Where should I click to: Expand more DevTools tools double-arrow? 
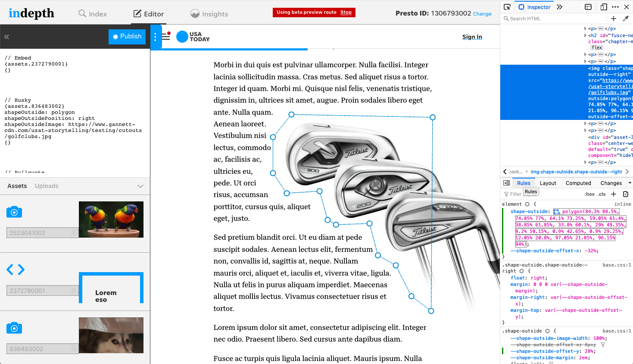point(559,7)
